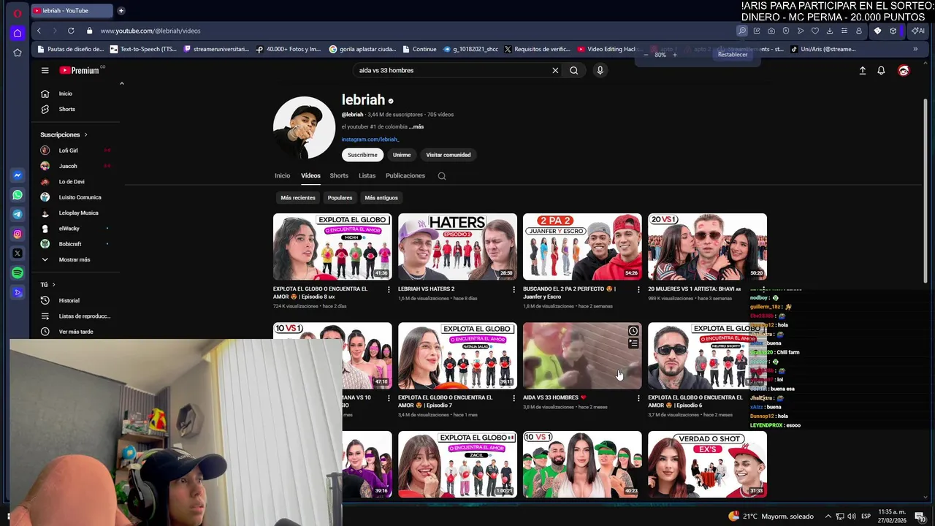The height and width of the screenshot is (526, 935).
Task: Open Spotify in Opera sidebar
Action: [18, 272]
